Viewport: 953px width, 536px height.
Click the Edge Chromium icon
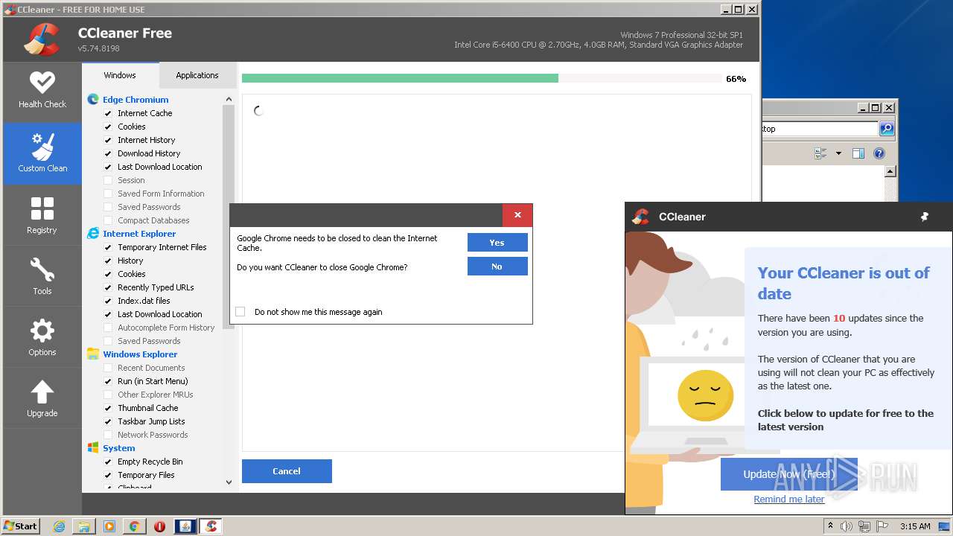(x=93, y=99)
